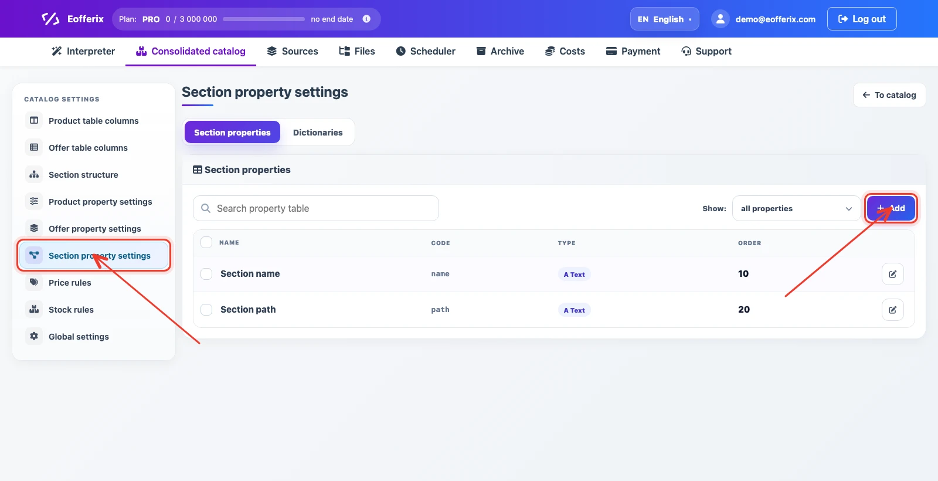Click the Offer table columns icon
Image resolution: width=938 pixels, height=481 pixels.
pos(34,147)
